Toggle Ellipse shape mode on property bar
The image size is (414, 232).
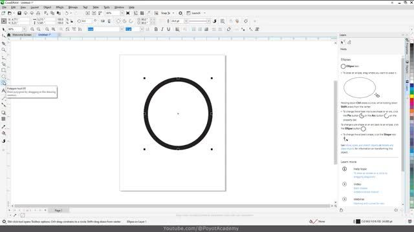point(118,21)
